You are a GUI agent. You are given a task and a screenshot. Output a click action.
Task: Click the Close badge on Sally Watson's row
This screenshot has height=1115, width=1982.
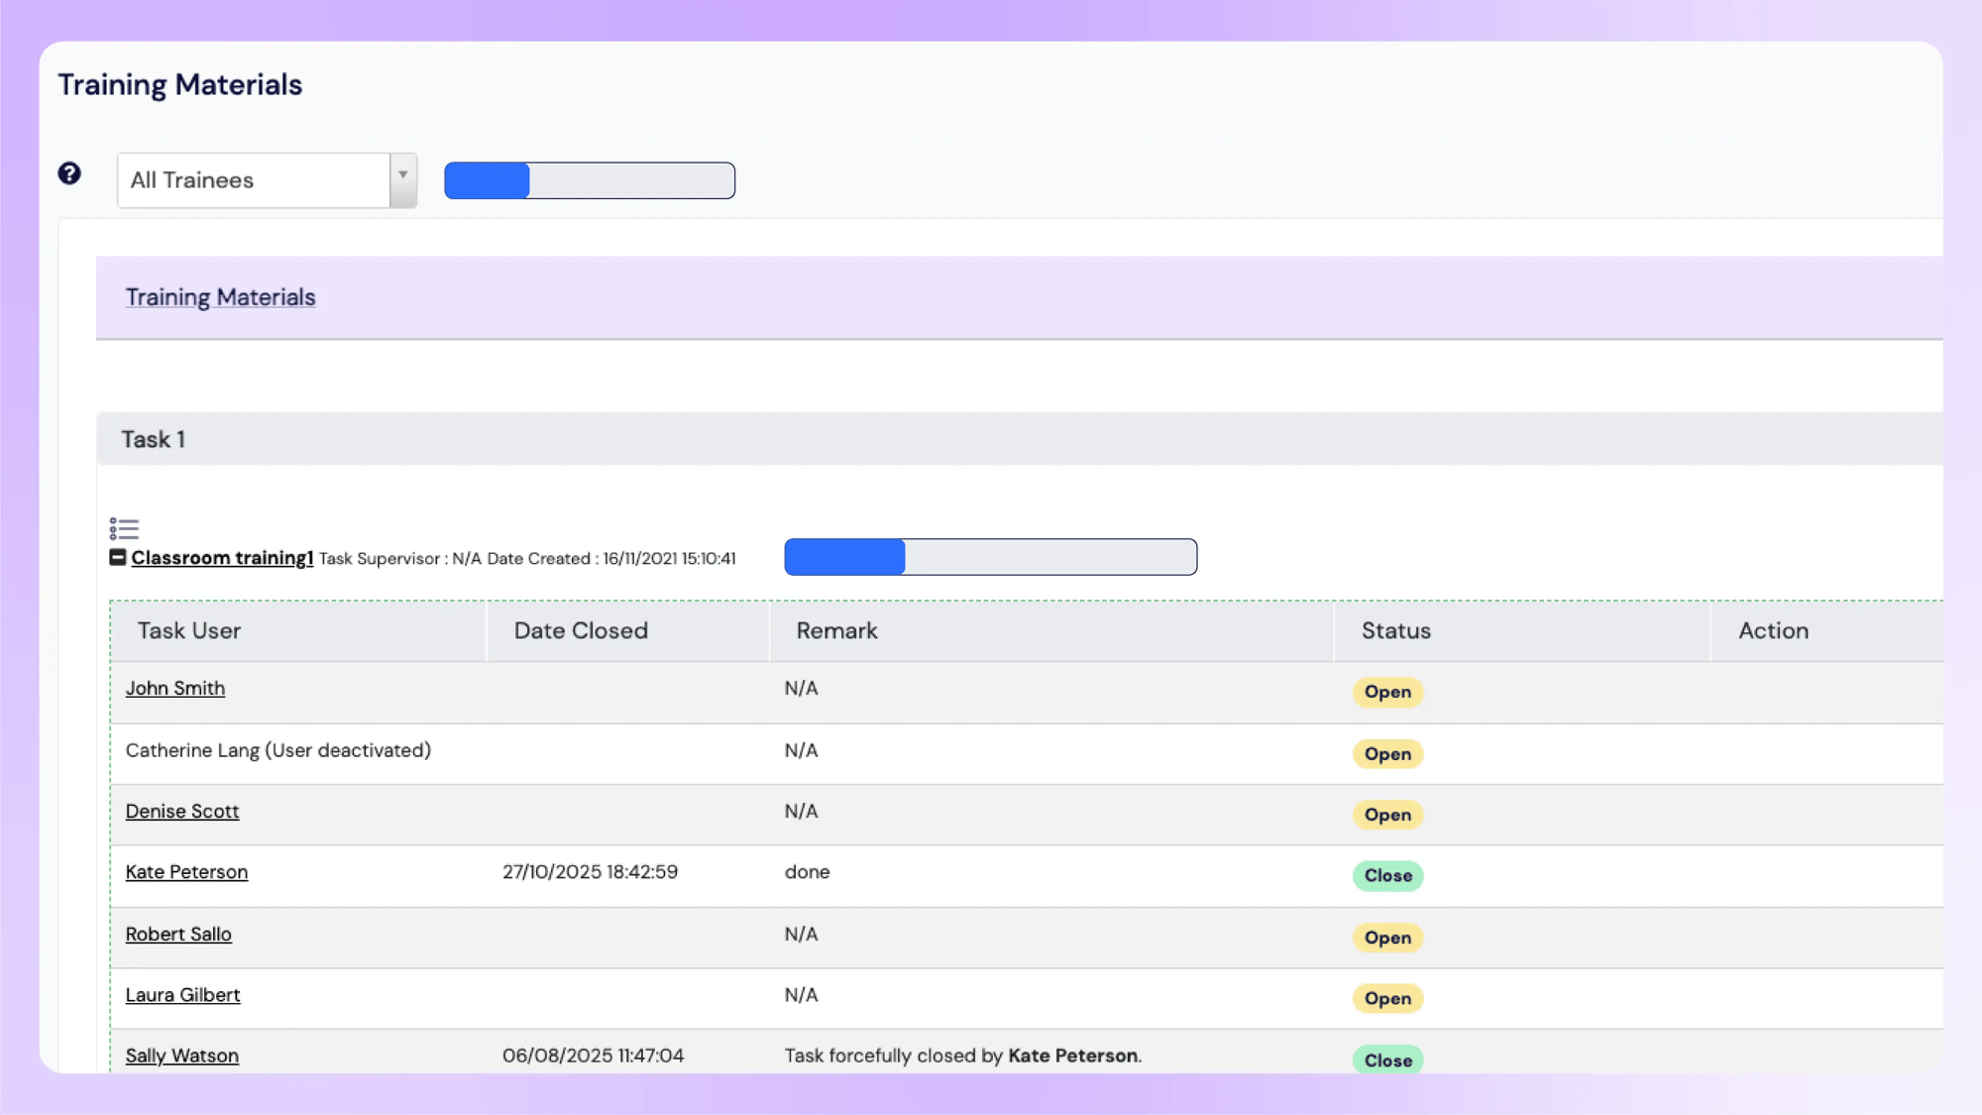pos(1387,1059)
